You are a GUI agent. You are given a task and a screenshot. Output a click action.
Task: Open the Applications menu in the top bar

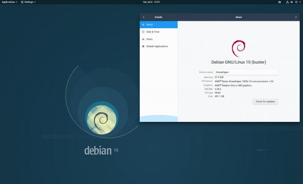tap(9, 2)
